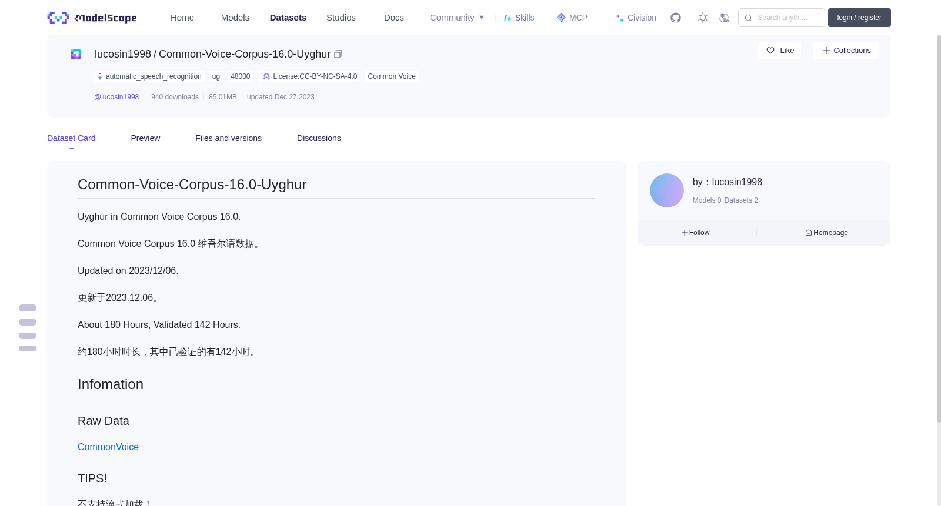The image size is (941, 506).
Task: Switch to the Files and versions tab
Action: (228, 138)
